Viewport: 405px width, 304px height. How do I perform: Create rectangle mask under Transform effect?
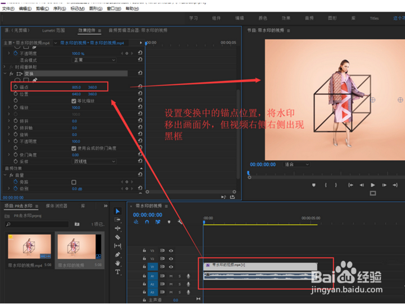click(26, 80)
